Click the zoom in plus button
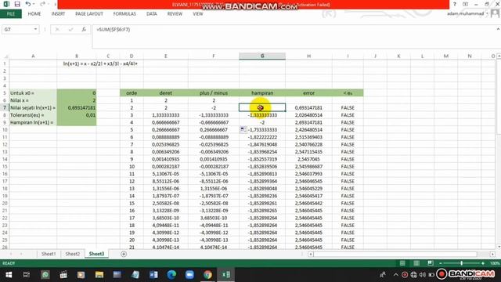The image size is (501, 282). tap(482, 263)
